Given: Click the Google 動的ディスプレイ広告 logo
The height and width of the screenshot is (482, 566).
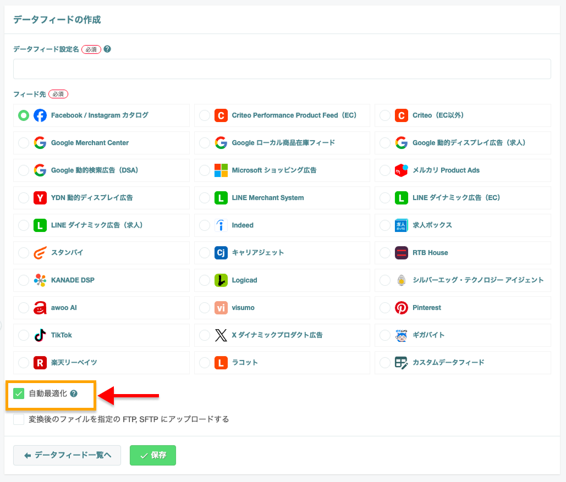Looking at the screenshot, I should pyautogui.click(x=402, y=143).
